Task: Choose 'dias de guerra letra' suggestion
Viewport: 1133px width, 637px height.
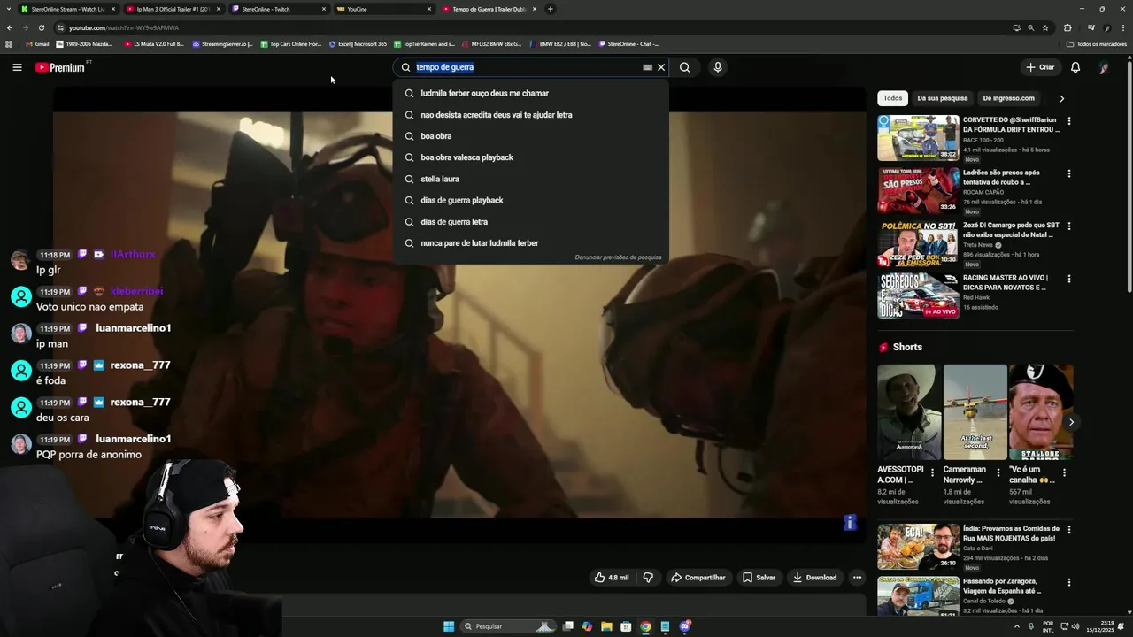Action: coord(531,222)
